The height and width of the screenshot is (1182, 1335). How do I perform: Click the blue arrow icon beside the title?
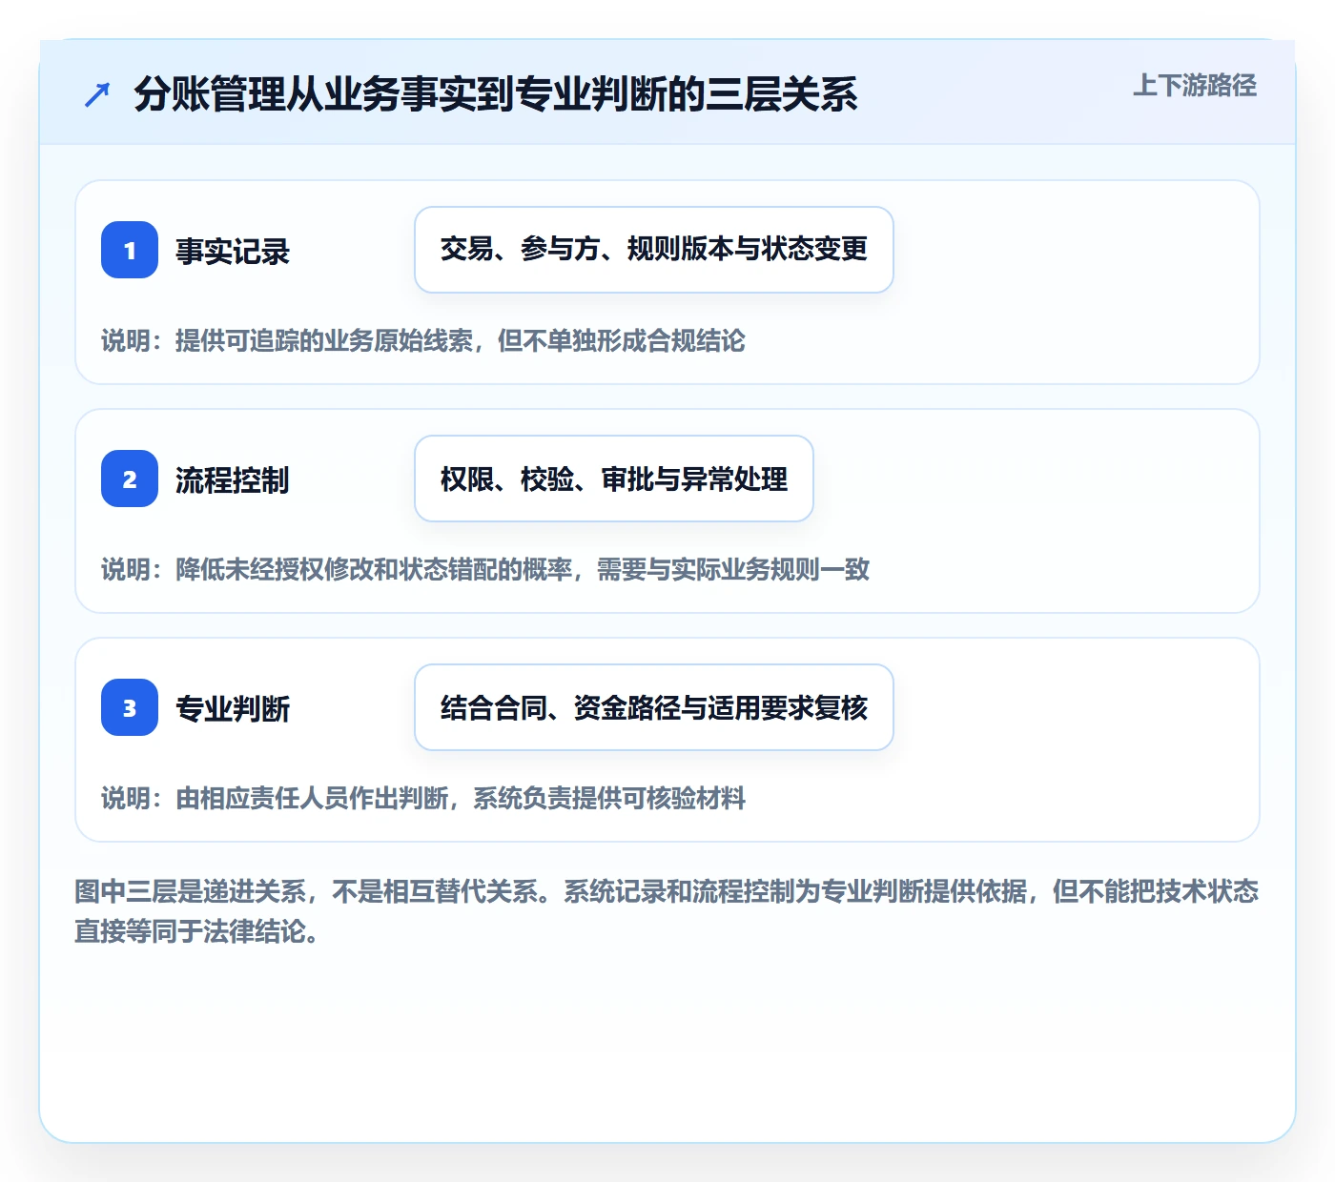coord(97,94)
